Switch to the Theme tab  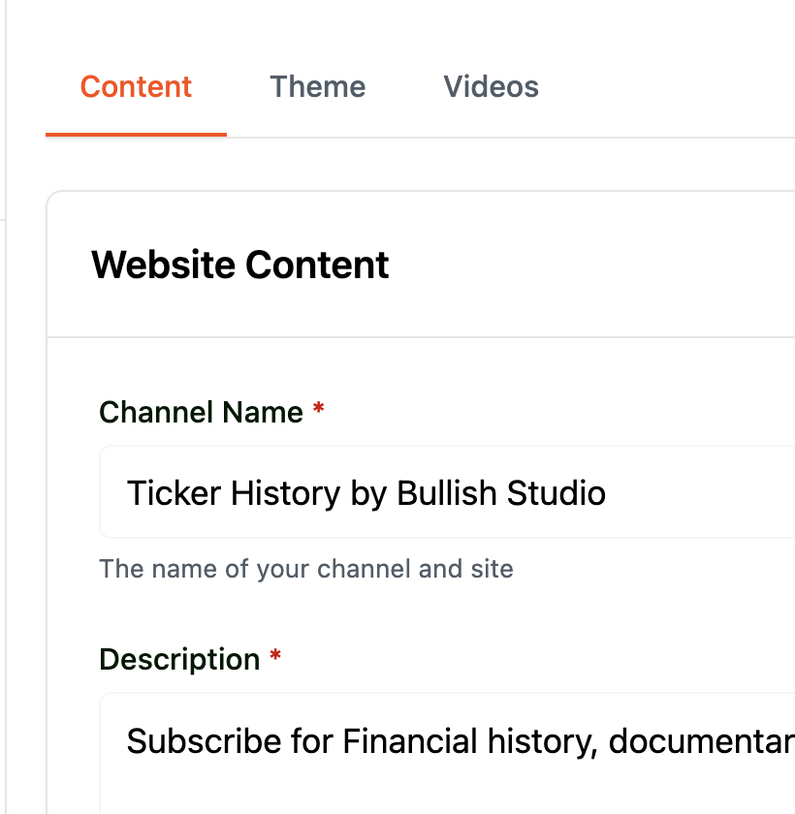318,86
